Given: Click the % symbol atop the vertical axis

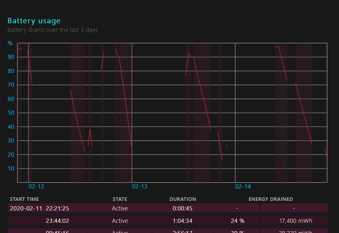Looking at the screenshot, I should click(x=10, y=43).
